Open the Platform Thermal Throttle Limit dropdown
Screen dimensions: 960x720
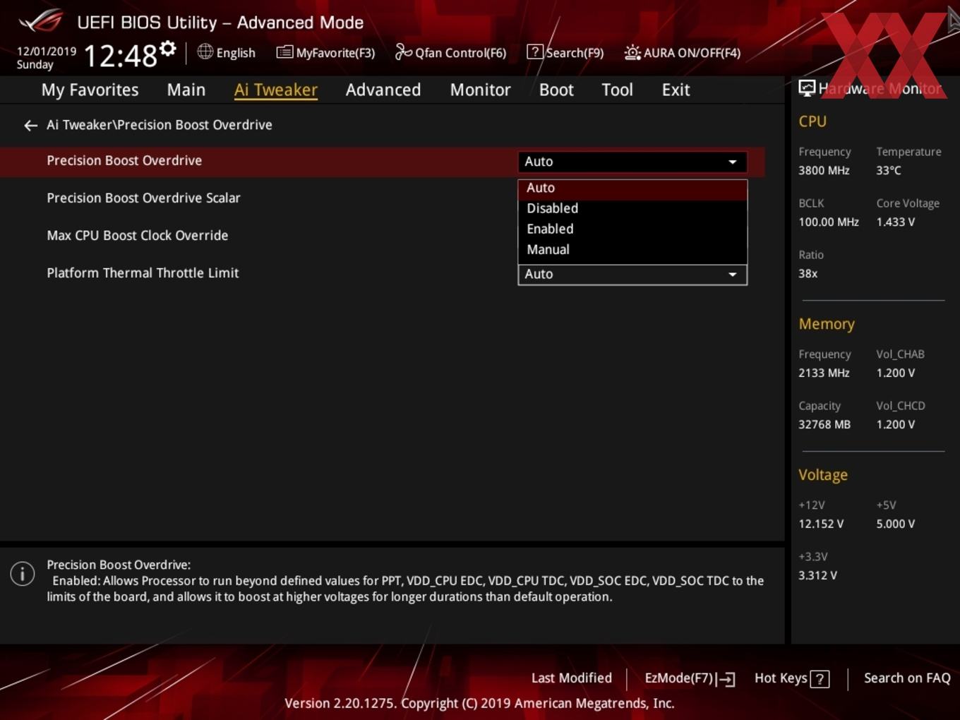click(632, 275)
